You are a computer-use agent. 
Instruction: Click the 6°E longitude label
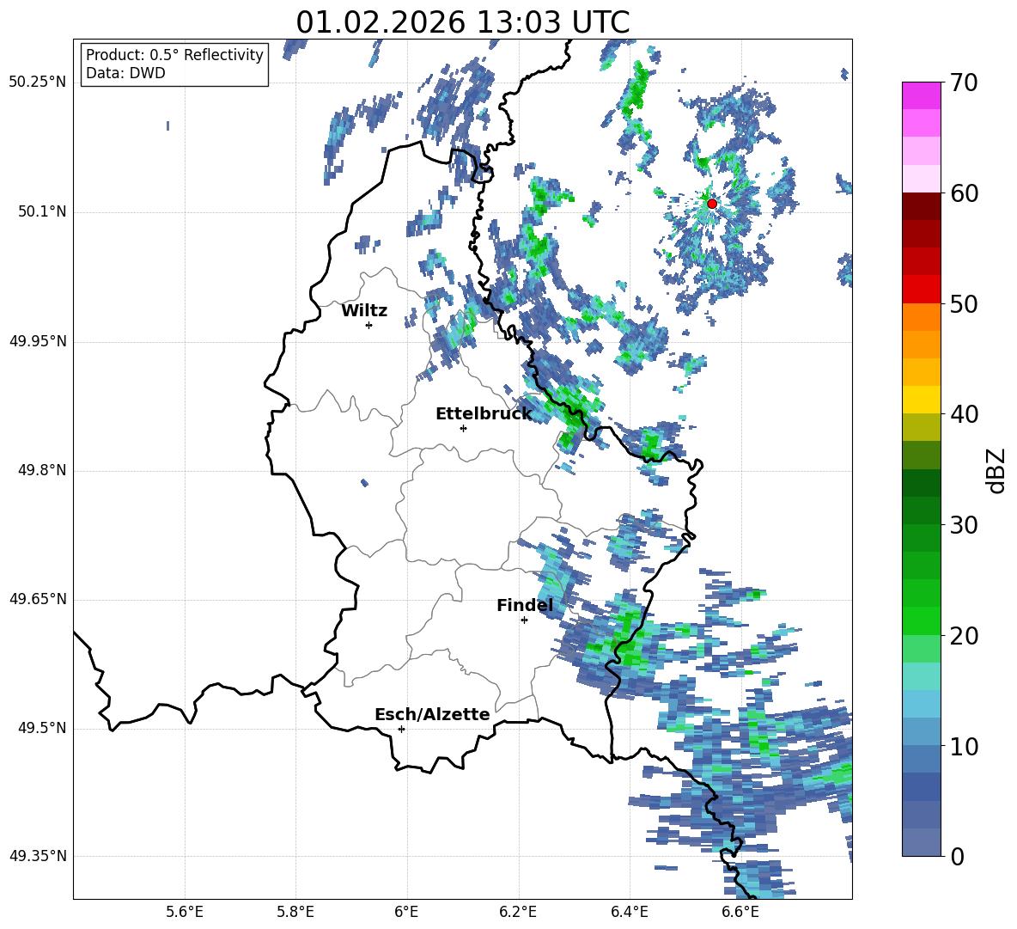point(406,912)
